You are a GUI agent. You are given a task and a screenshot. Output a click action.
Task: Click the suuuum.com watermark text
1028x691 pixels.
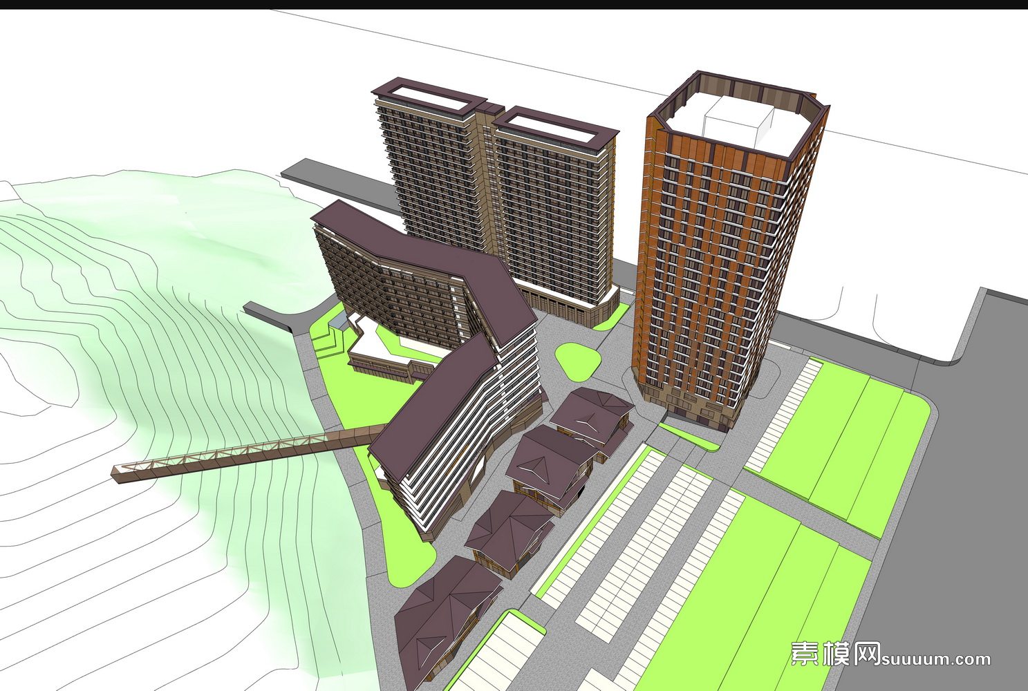point(937,659)
